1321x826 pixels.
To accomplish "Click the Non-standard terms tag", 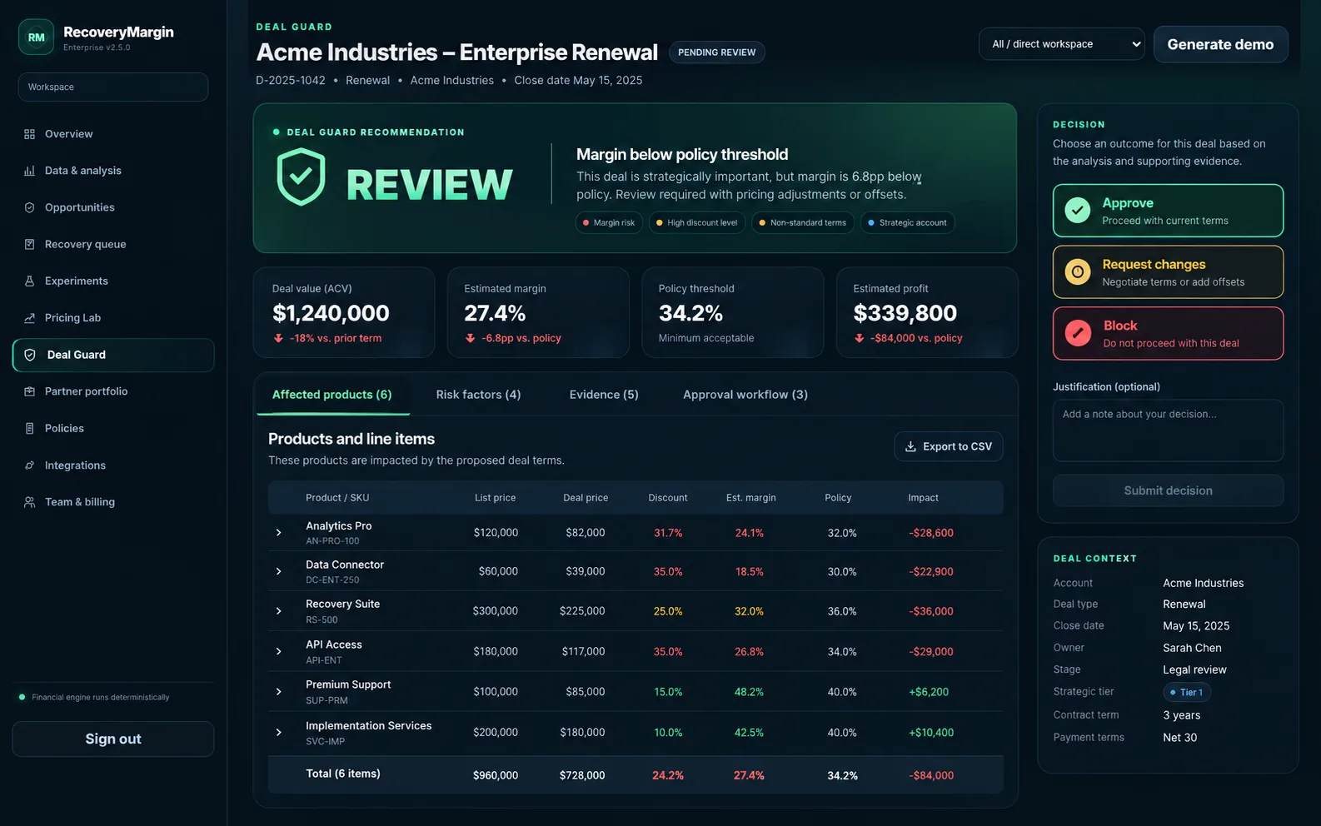I will [x=803, y=222].
